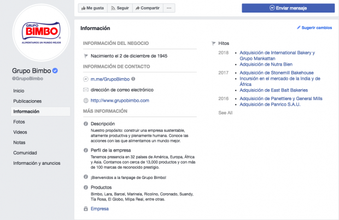Viewport: 339px width, 220px height.
Task: Click Perfil de la empresa heading
Action: point(110,150)
